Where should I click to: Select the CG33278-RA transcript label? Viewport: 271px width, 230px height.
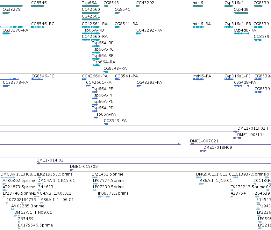pyautogui.click(x=15, y=30)
